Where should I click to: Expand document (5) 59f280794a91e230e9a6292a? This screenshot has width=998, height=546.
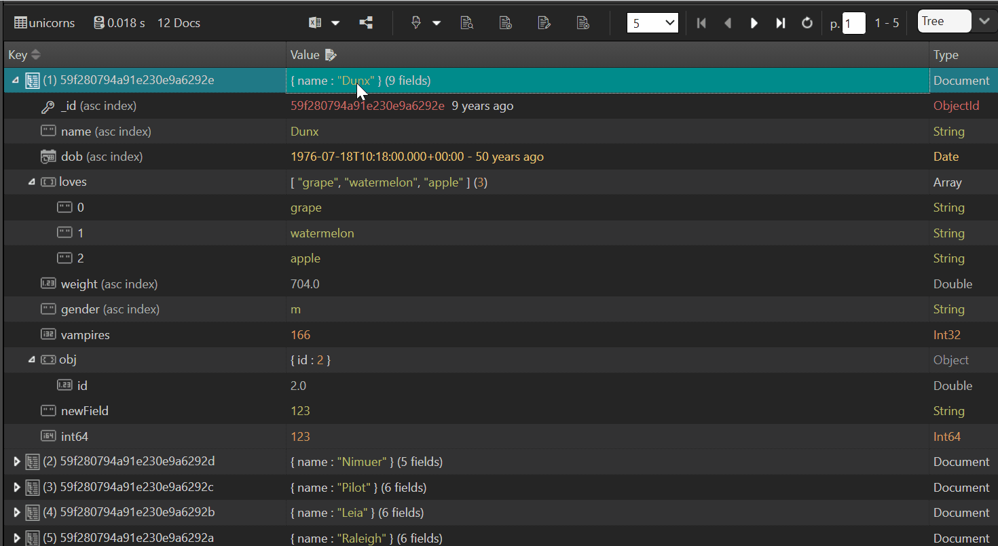(17, 539)
